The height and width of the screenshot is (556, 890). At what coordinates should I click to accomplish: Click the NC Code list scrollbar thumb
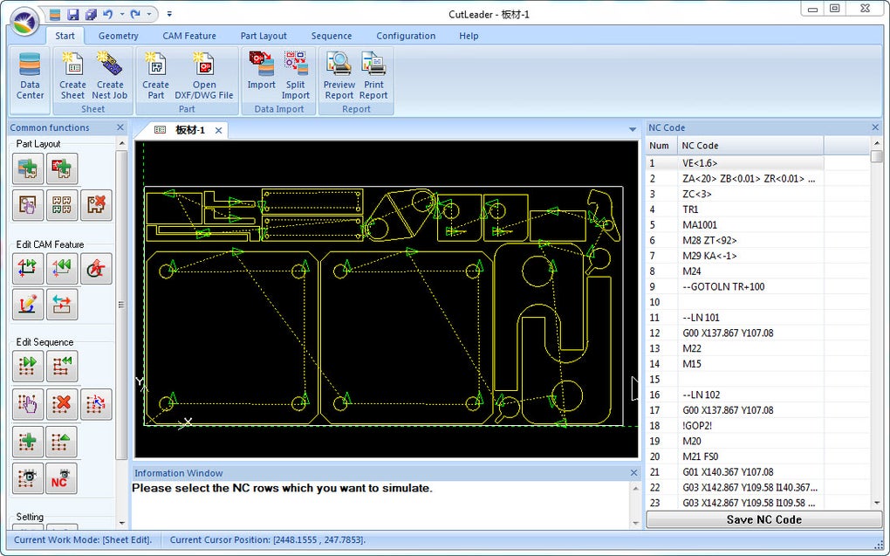[876, 156]
